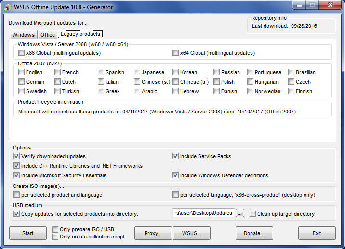Select Chinese (s.) checkbox
Viewport: 345px width, 249px height.
(137, 82)
